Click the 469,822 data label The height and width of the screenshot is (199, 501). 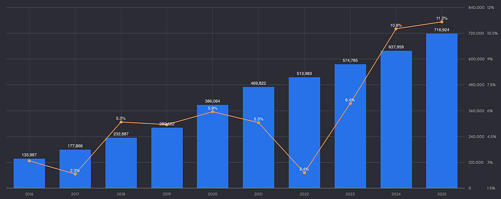pos(259,83)
